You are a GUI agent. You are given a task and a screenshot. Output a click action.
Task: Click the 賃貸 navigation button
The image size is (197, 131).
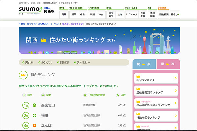click(x=64, y=14)
